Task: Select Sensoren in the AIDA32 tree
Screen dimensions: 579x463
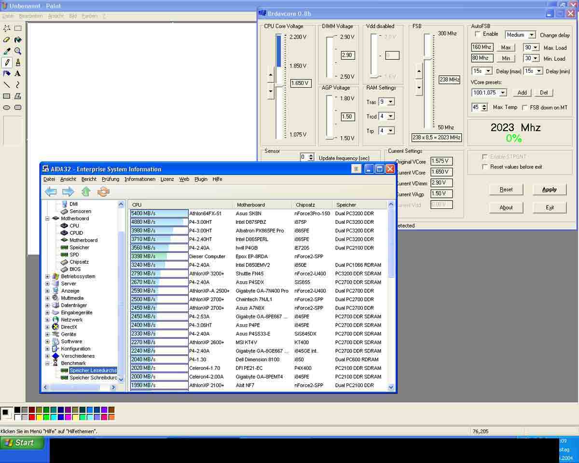Action: 80,211
